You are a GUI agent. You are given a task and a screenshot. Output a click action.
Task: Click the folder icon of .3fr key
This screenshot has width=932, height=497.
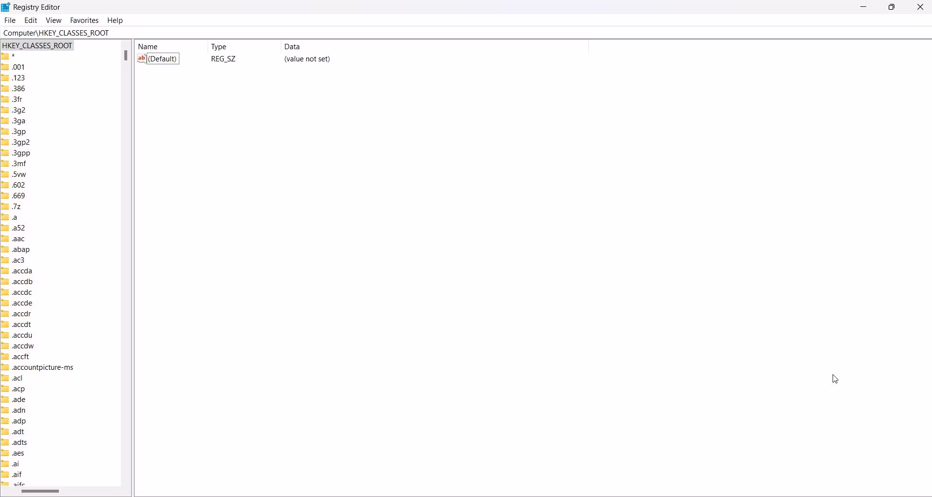coord(5,99)
